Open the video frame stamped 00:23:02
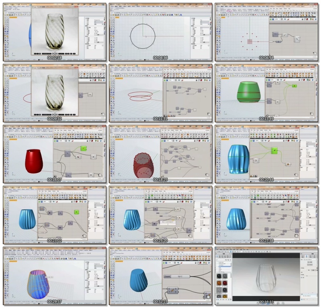321x308 pixels. (x=55, y=215)
